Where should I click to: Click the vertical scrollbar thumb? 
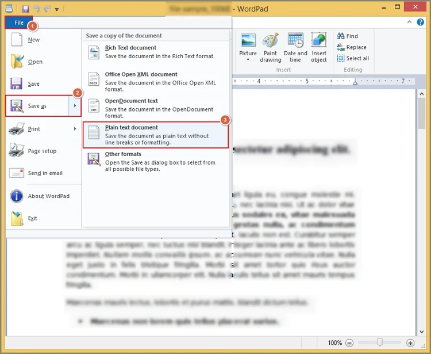tap(422, 113)
